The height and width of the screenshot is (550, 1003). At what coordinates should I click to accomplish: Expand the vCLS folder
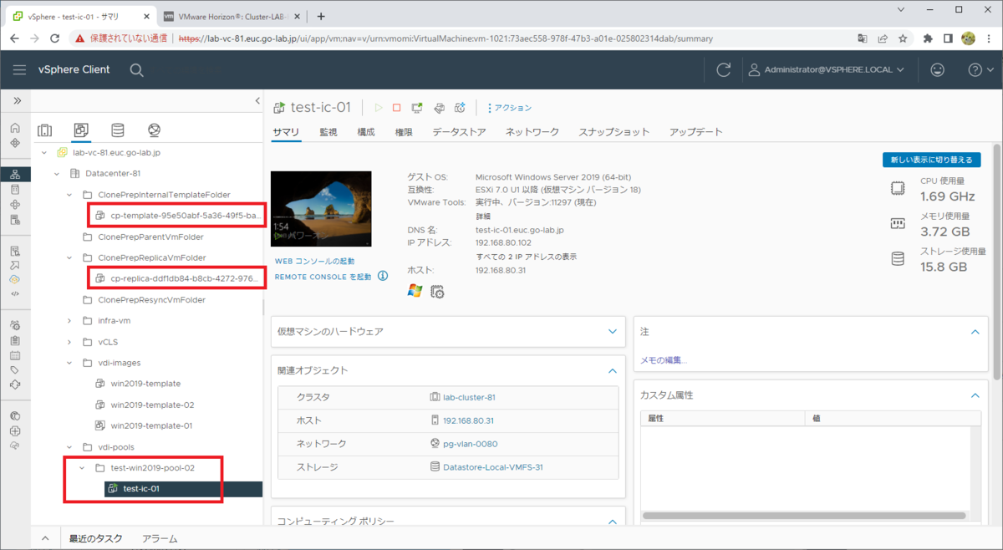[x=69, y=342]
